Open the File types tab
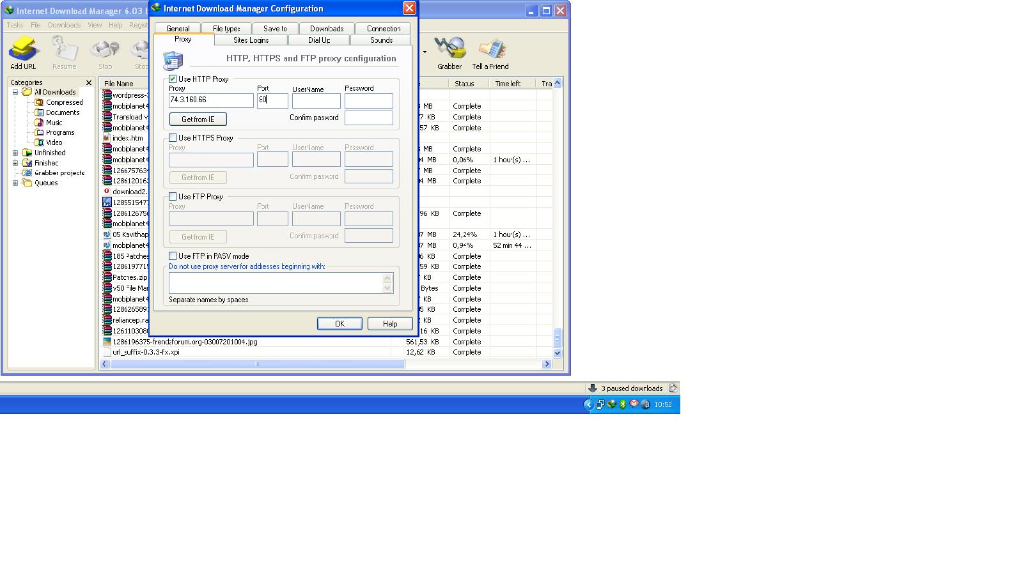This screenshot has height=575, width=1023. coord(226,28)
